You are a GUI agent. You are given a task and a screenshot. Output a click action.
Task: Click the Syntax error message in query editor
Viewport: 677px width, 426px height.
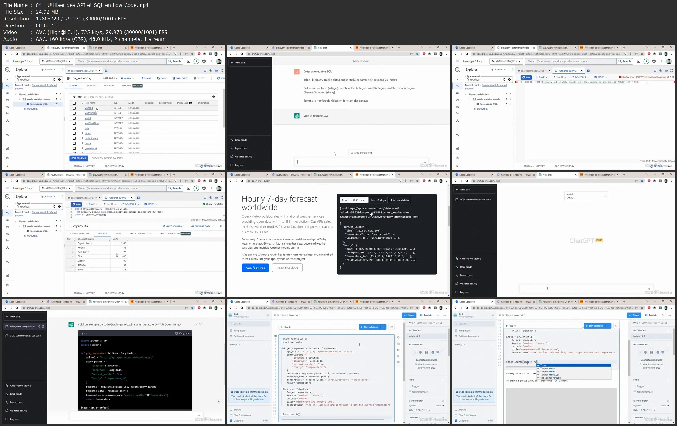coord(646,77)
